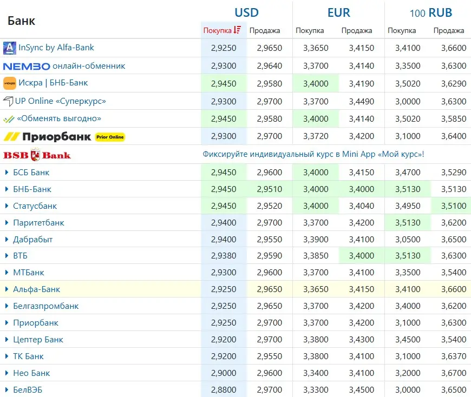Screen dimensions: 471x397
Task: Expand the Белгазпромбанк row
Action: (6, 306)
